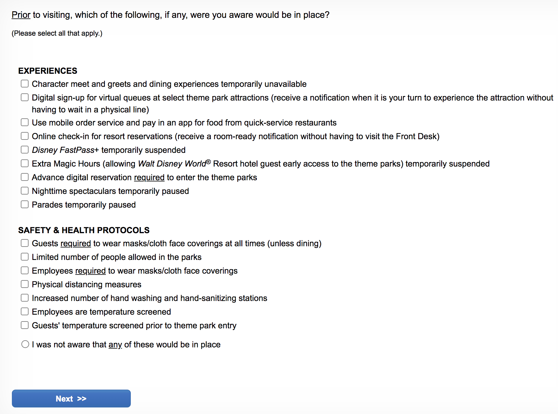
Task: Check Extra Magic Hours temporarily suspended
Action: point(25,164)
